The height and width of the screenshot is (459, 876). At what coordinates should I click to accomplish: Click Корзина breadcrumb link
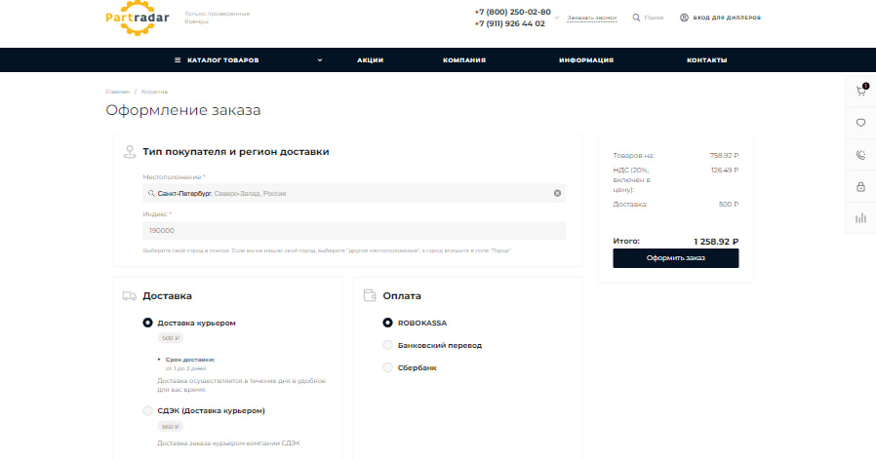point(154,92)
